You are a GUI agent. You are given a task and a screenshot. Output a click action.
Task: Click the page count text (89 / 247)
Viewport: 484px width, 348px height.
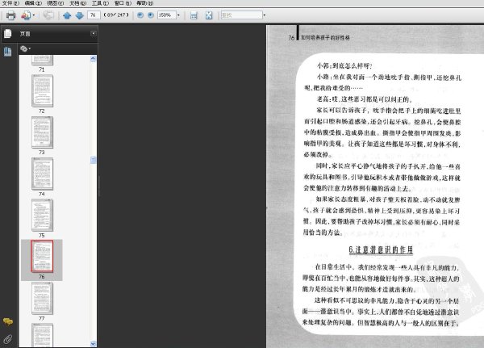point(116,15)
